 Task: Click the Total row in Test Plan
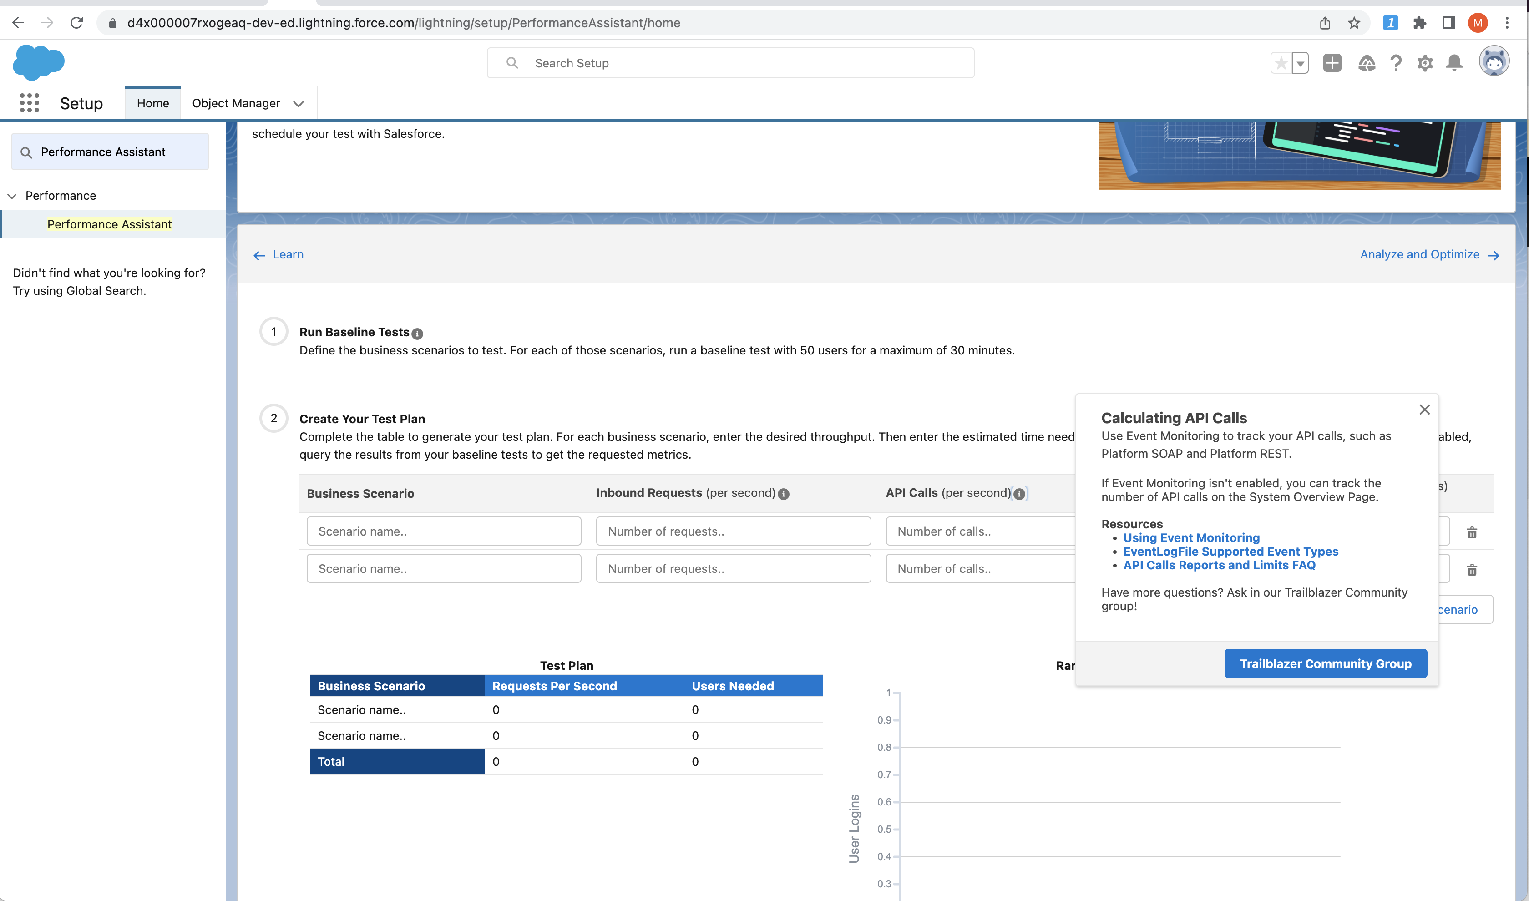point(566,761)
